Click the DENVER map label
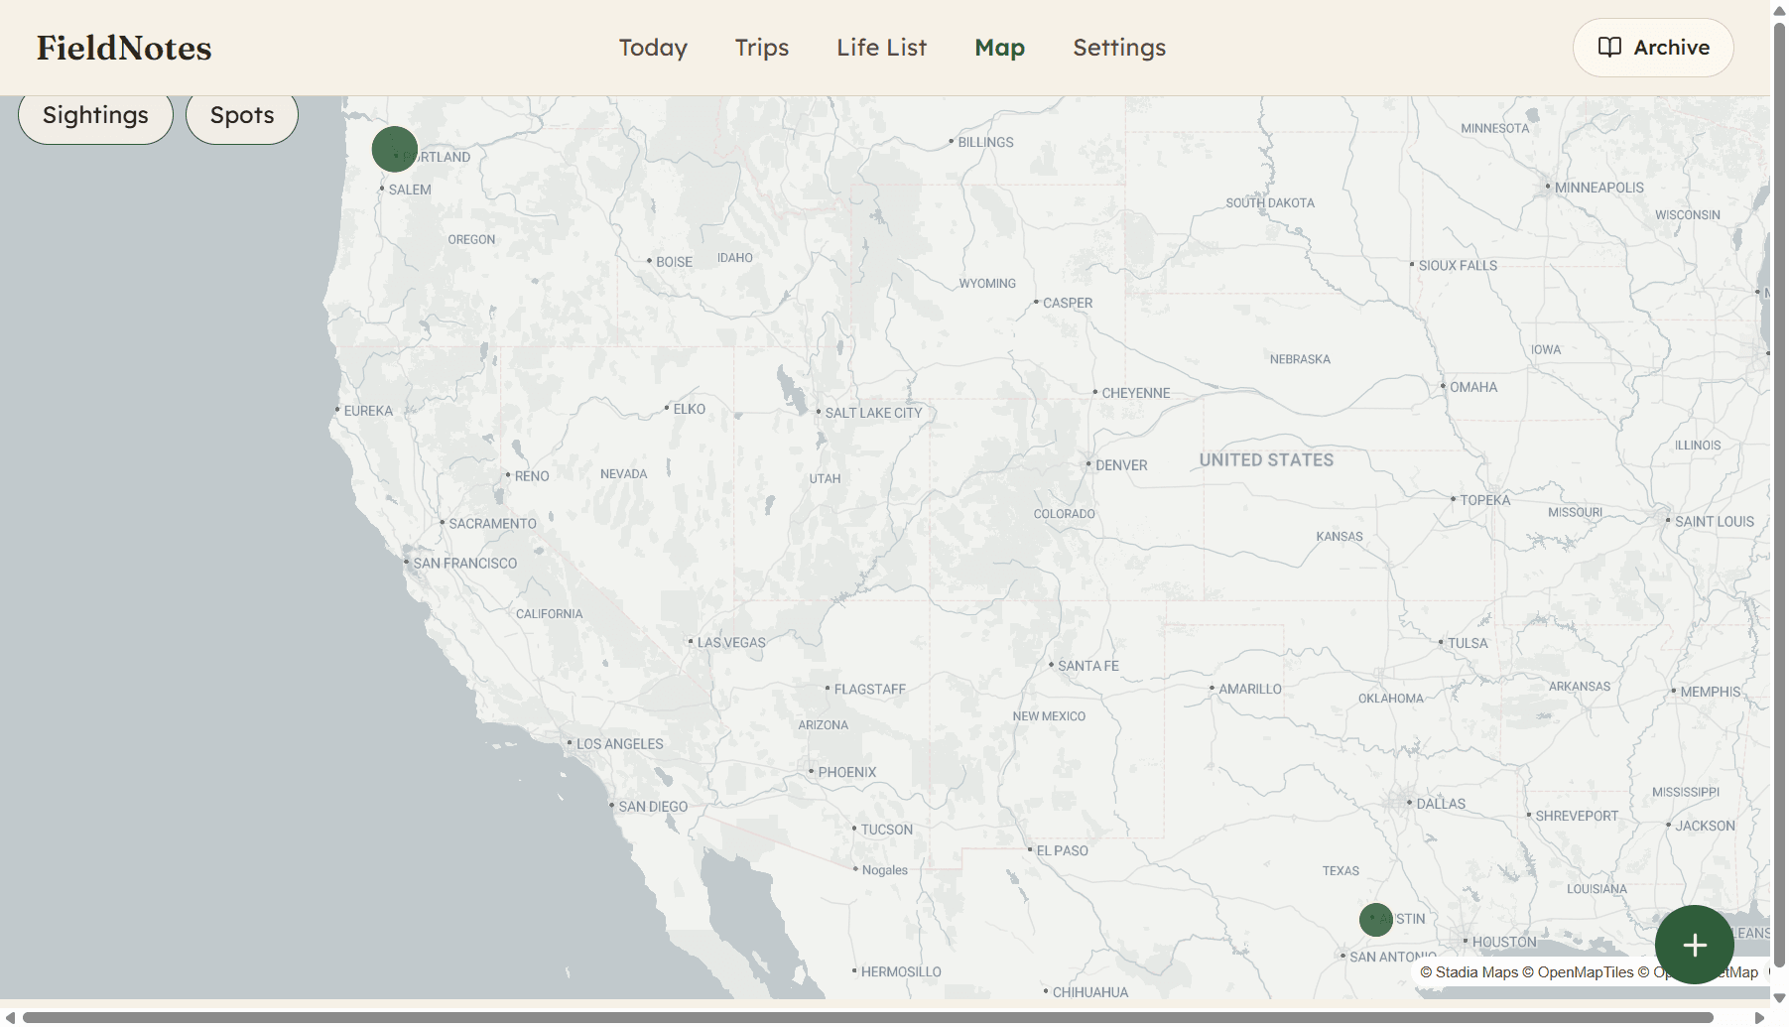 pos(1121,465)
